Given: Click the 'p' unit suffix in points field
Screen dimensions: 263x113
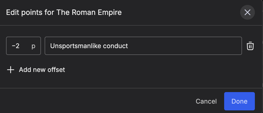Looking at the screenshot, I should pyautogui.click(x=33, y=46).
